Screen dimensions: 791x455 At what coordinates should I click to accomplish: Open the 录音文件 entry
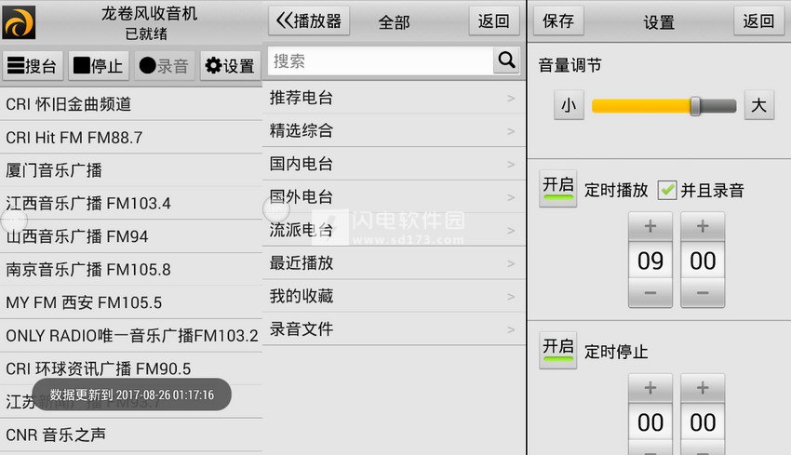[x=394, y=329]
